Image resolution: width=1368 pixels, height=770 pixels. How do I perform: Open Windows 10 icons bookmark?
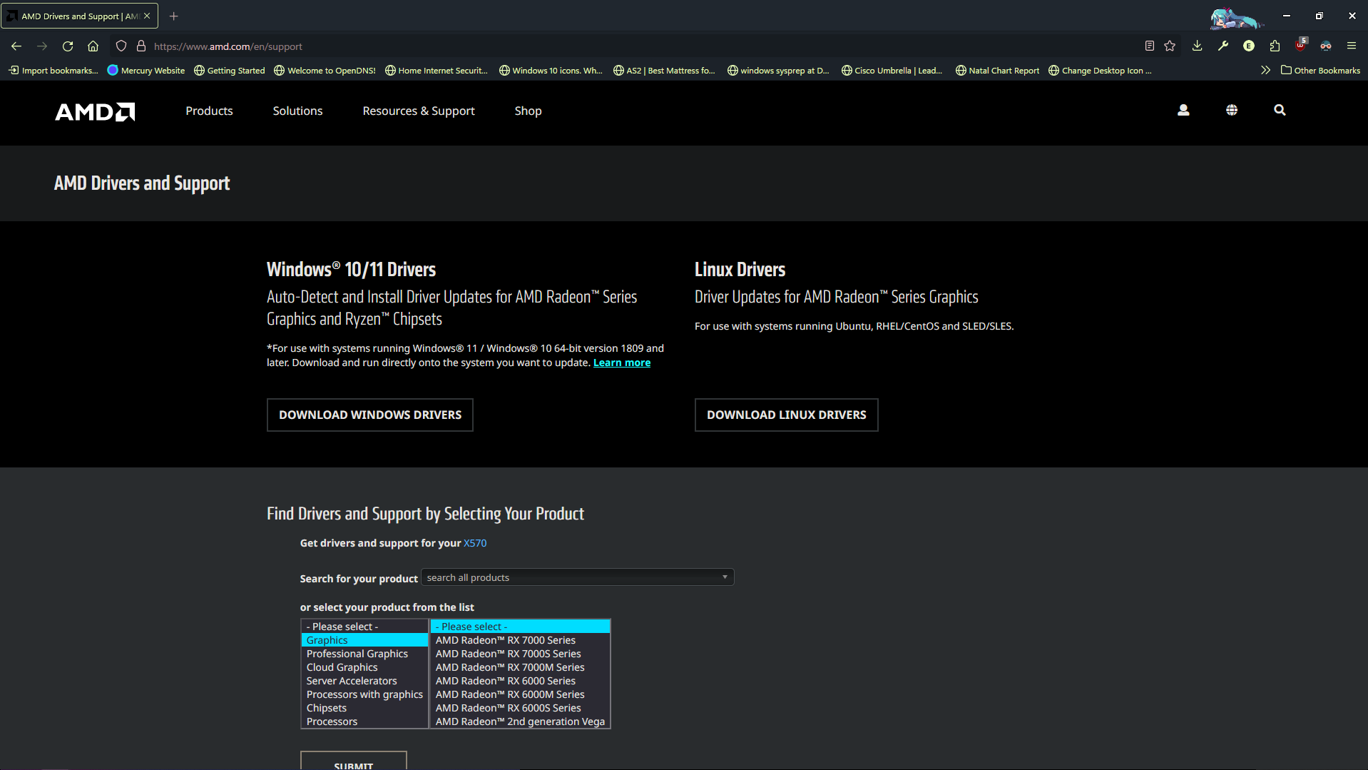[551, 70]
